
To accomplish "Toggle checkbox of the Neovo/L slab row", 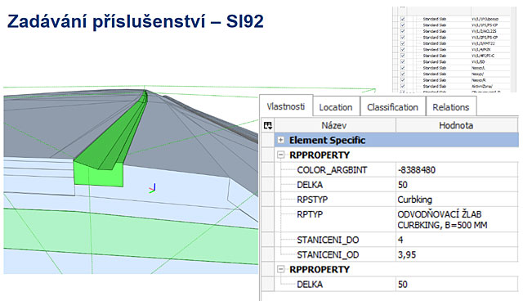I will tap(403, 68).
